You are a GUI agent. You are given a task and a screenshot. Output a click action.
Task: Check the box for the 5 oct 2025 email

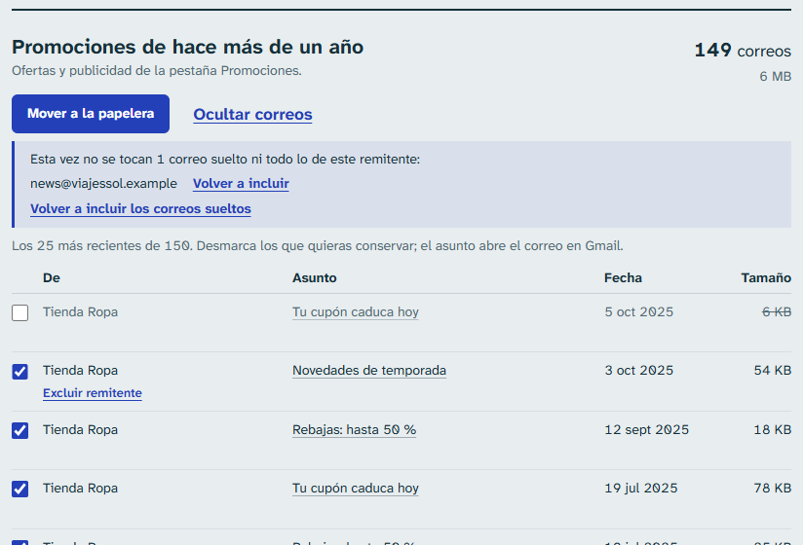click(19, 313)
